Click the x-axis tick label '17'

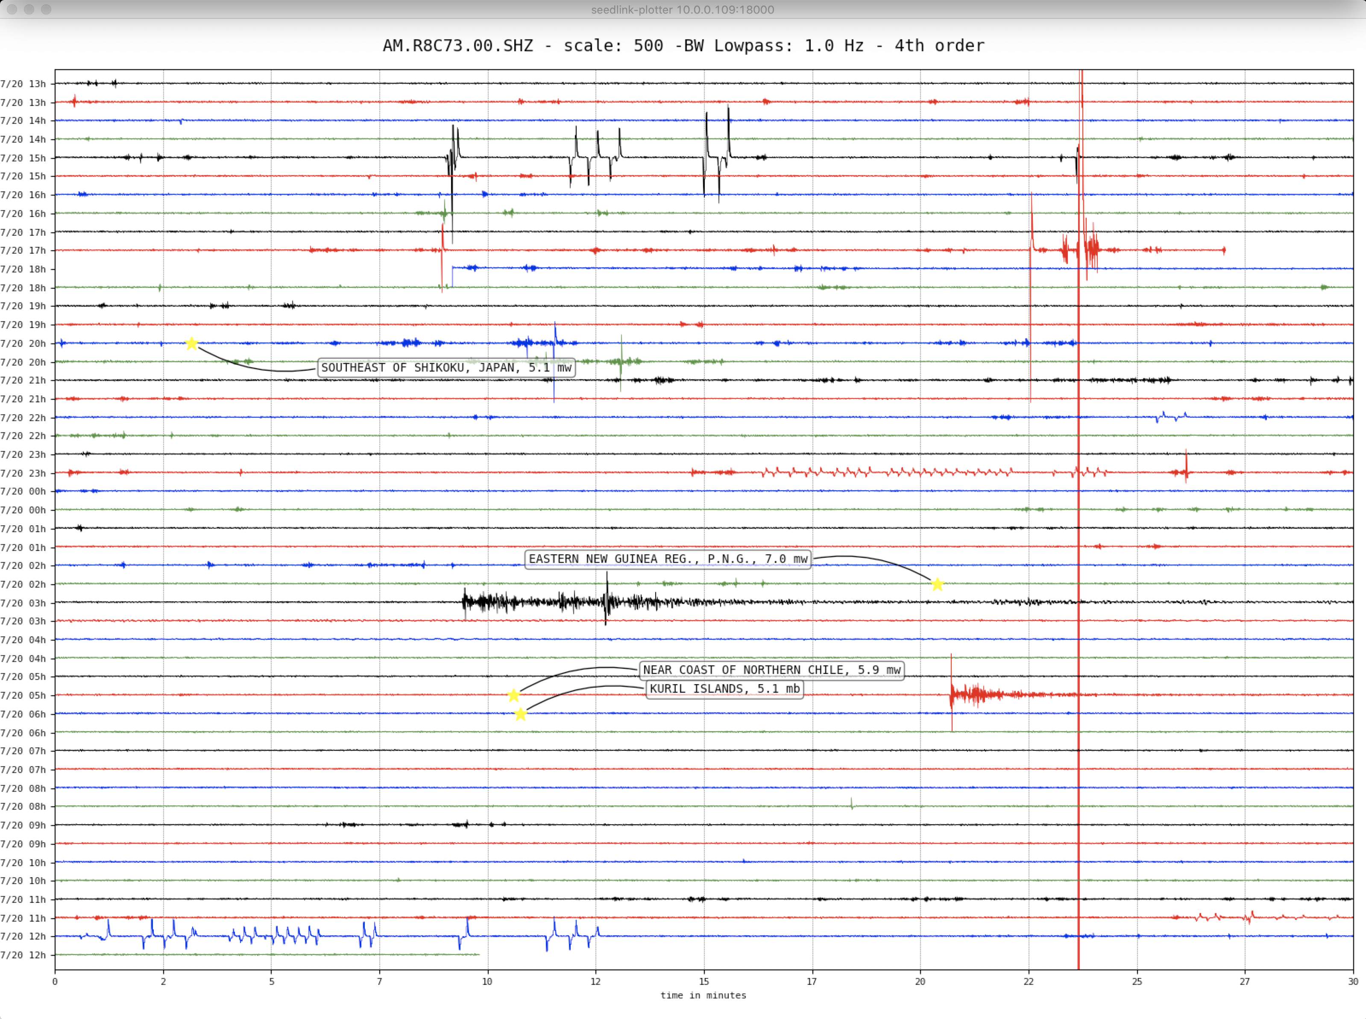[x=812, y=981]
